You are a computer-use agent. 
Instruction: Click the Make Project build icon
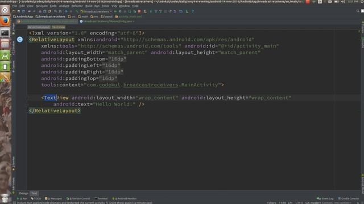[77, 11]
